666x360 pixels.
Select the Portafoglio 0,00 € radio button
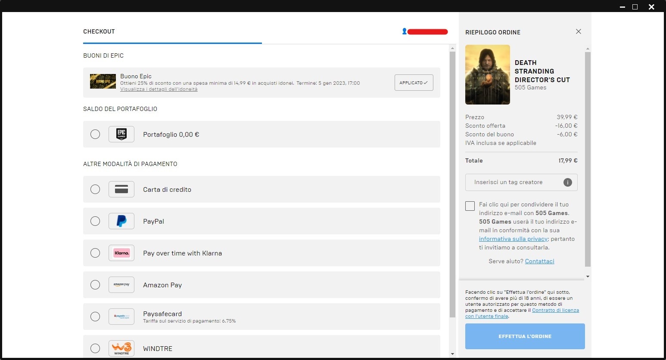point(95,134)
